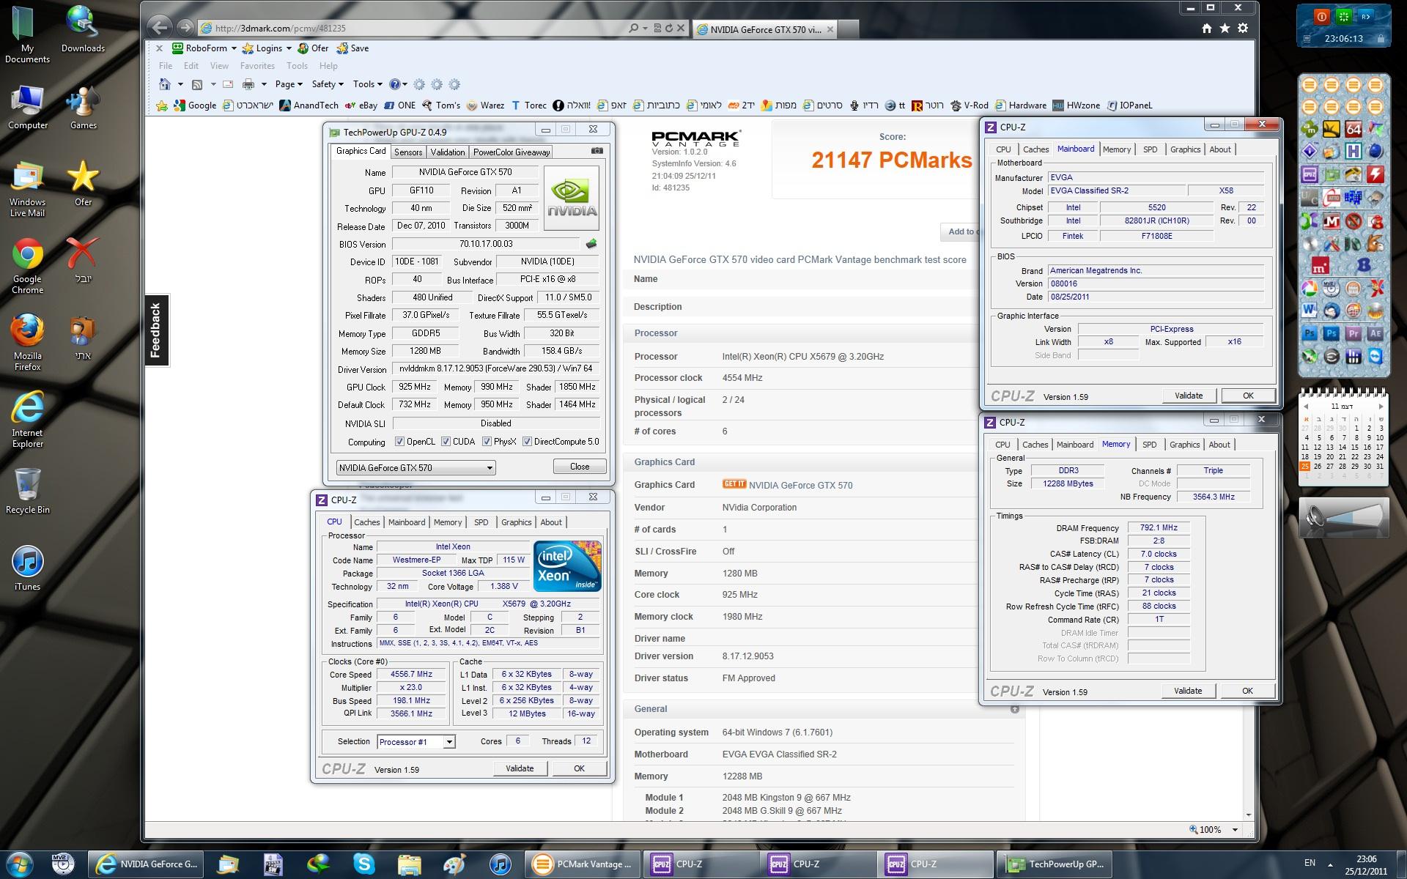Image resolution: width=1407 pixels, height=879 pixels.
Task: Click the volume gadget slider
Action: click(1344, 517)
